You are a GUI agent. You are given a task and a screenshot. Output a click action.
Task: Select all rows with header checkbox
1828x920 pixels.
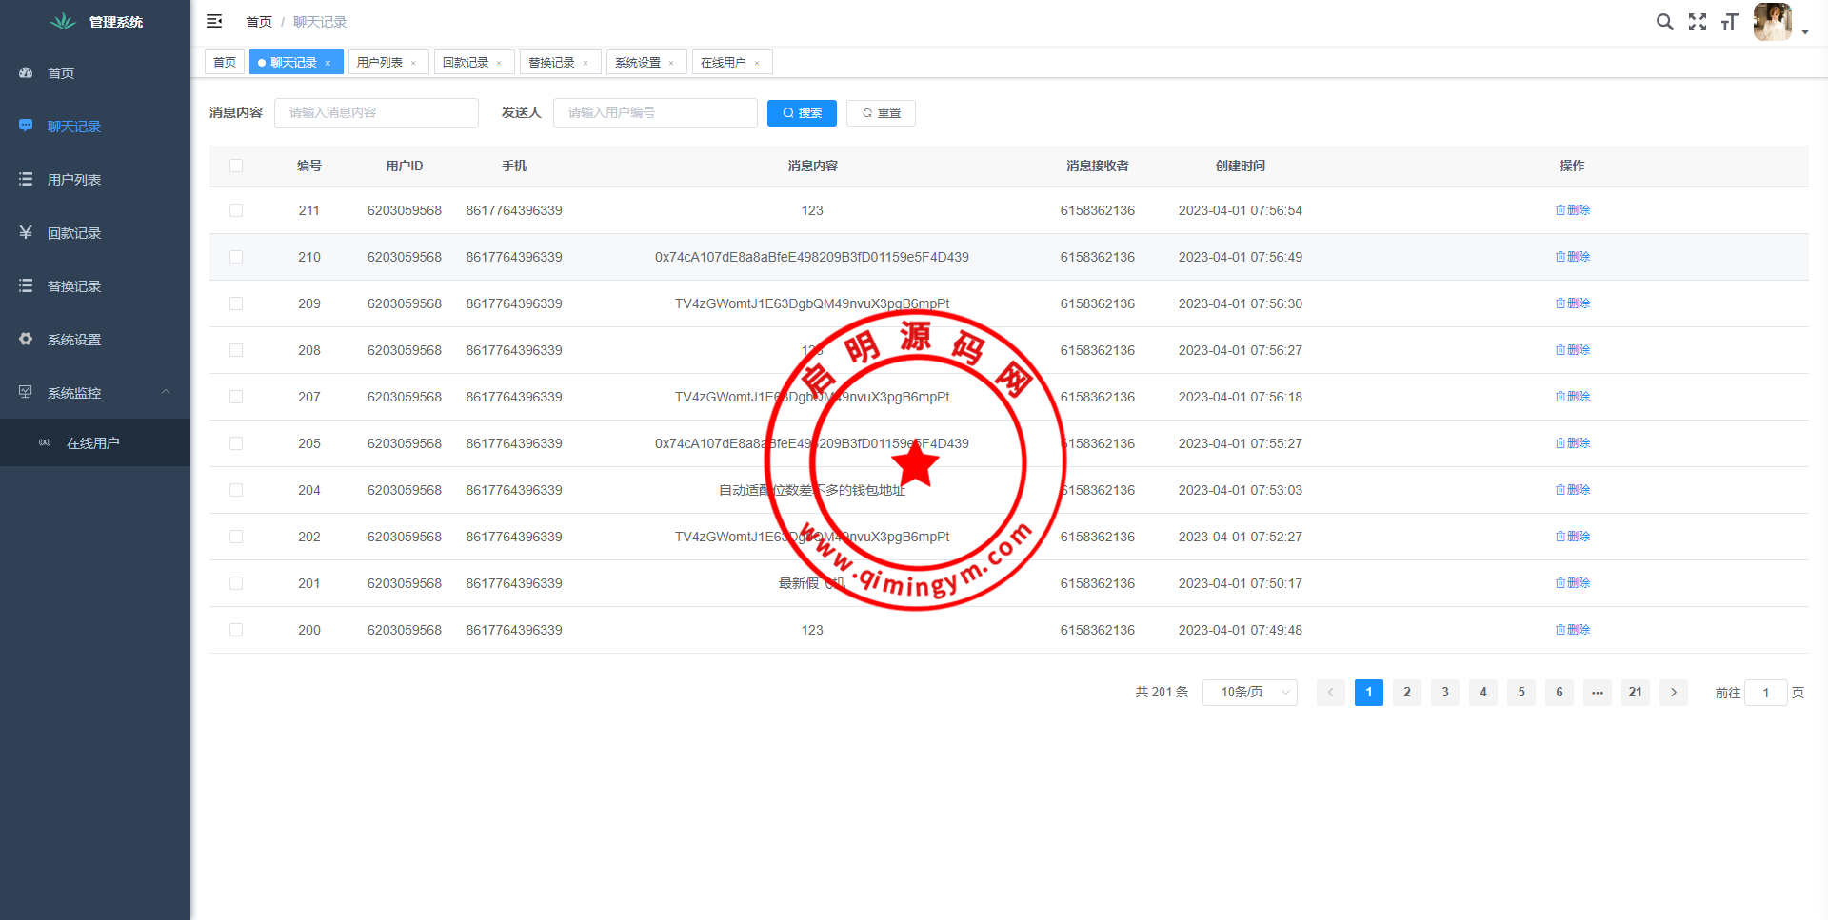tap(236, 166)
